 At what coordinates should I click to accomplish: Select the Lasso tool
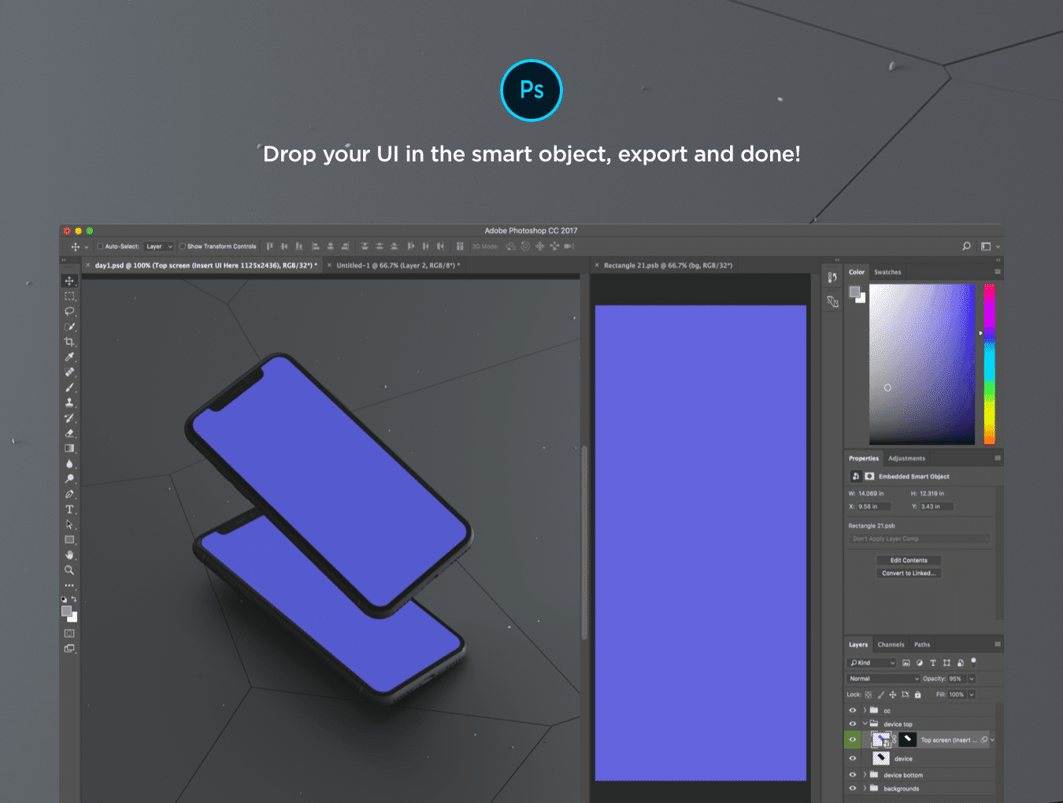(69, 312)
